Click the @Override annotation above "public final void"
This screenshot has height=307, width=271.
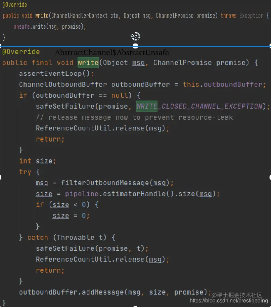pyautogui.click(x=21, y=52)
